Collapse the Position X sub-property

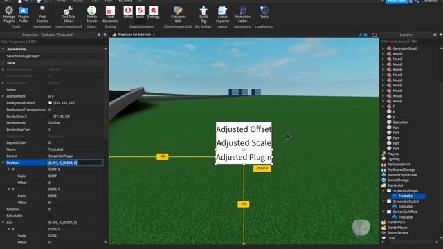(x=8, y=169)
